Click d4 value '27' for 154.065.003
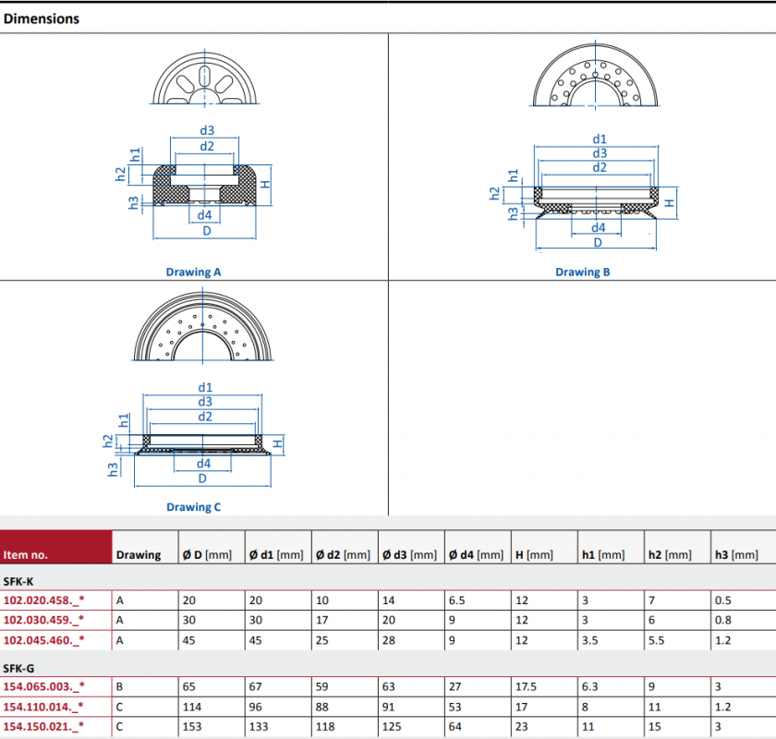Viewport: 776px width, 739px height. 455,687
